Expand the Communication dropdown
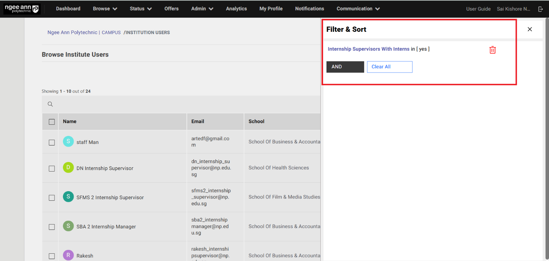This screenshot has height=261, width=549. (x=358, y=9)
